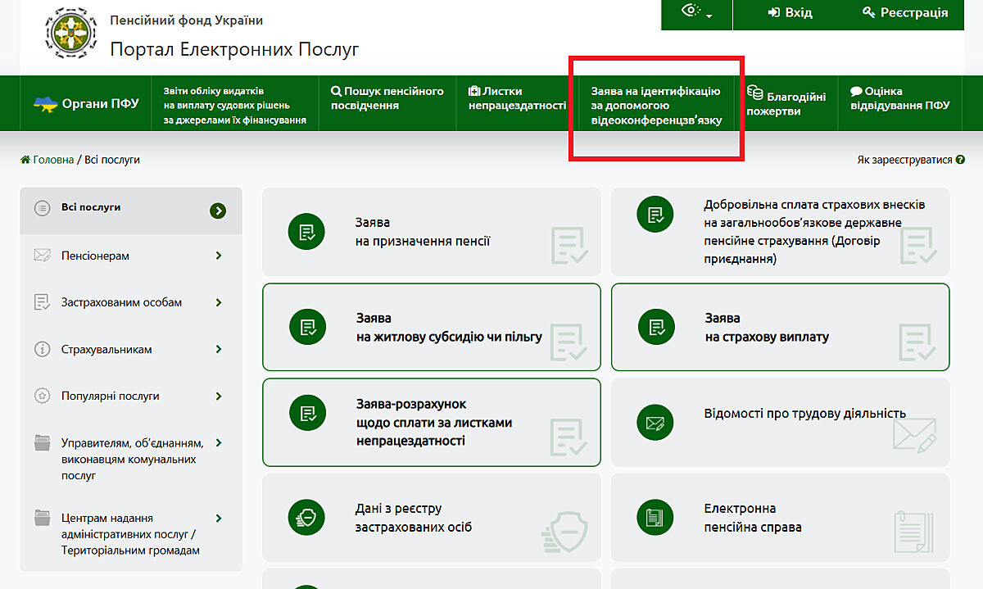Screen dimensions: 983x589
Task: Select Листки непрацездатності menu item
Action: coord(517,98)
